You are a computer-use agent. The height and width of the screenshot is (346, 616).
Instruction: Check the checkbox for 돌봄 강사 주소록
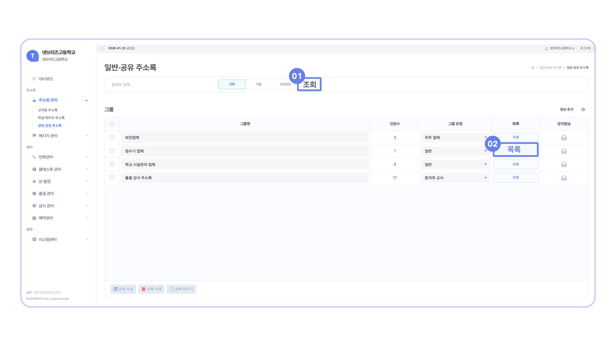[x=112, y=178]
